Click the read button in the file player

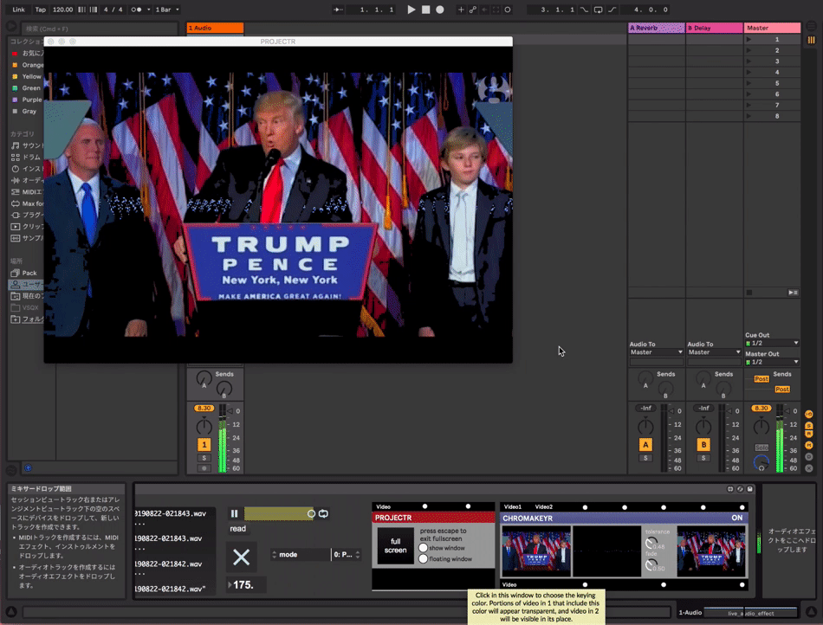pyautogui.click(x=238, y=528)
